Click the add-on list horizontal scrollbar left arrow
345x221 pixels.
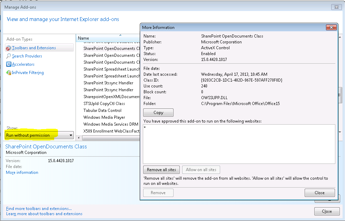pyautogui.click(x=79, y=138)
